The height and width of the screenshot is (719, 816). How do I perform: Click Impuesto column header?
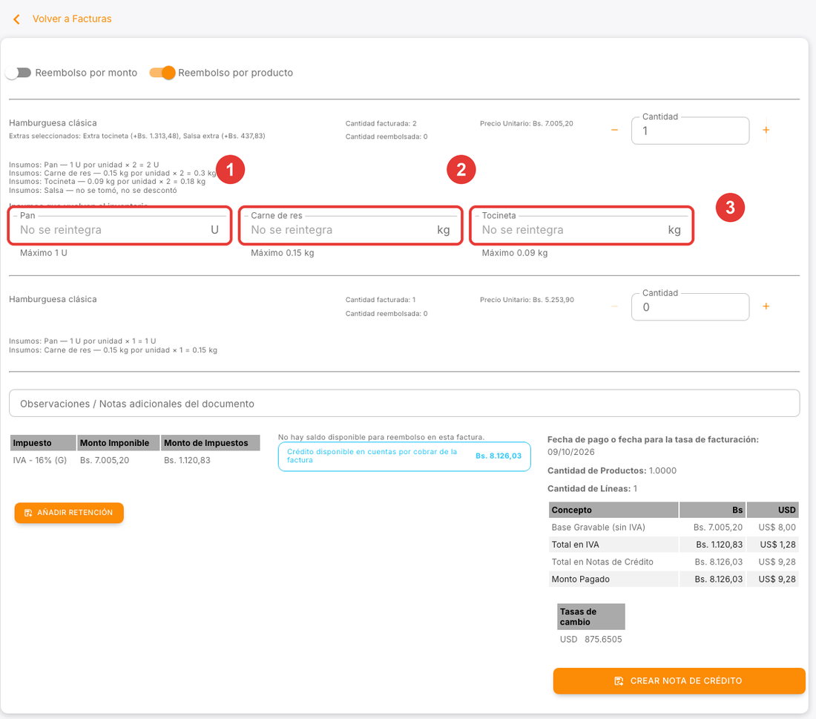pyautogui.click(x=43, y=443)
